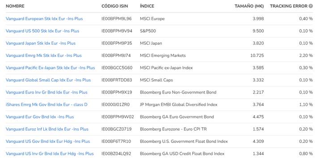Select ISIN code IE00BFPM9W02
Viewport: 317px width, 162px height.
pos(118,117)
